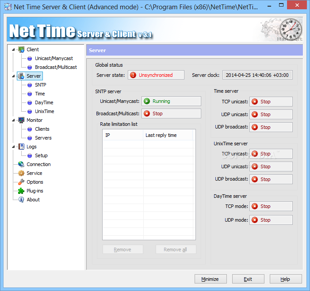Click the Logs notebook icon
Screen dimensions: 310x291
tap(21, 147)
